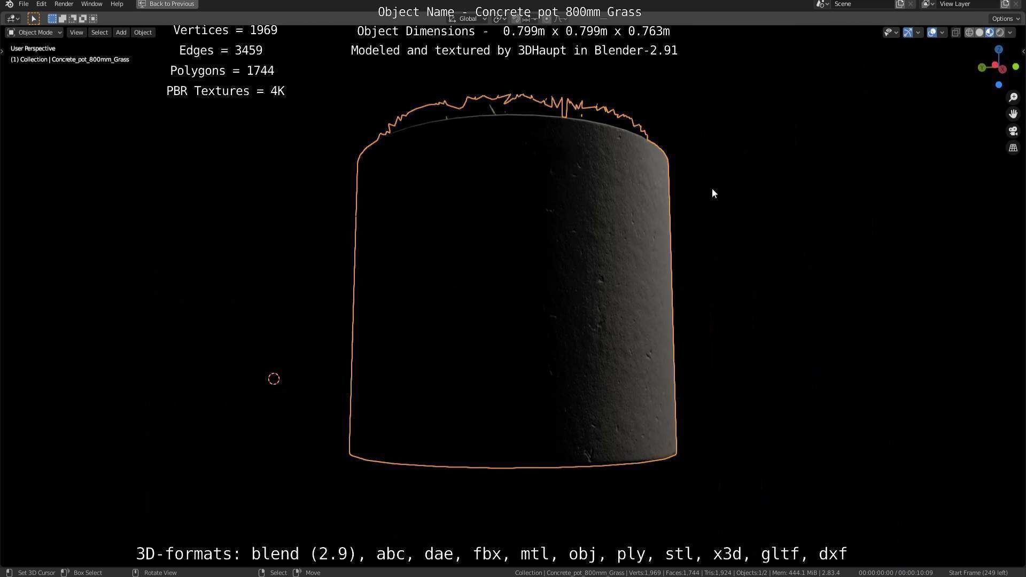Switch to rendered viewport shading
1026x577 pixels.
tap(1000, 33)
